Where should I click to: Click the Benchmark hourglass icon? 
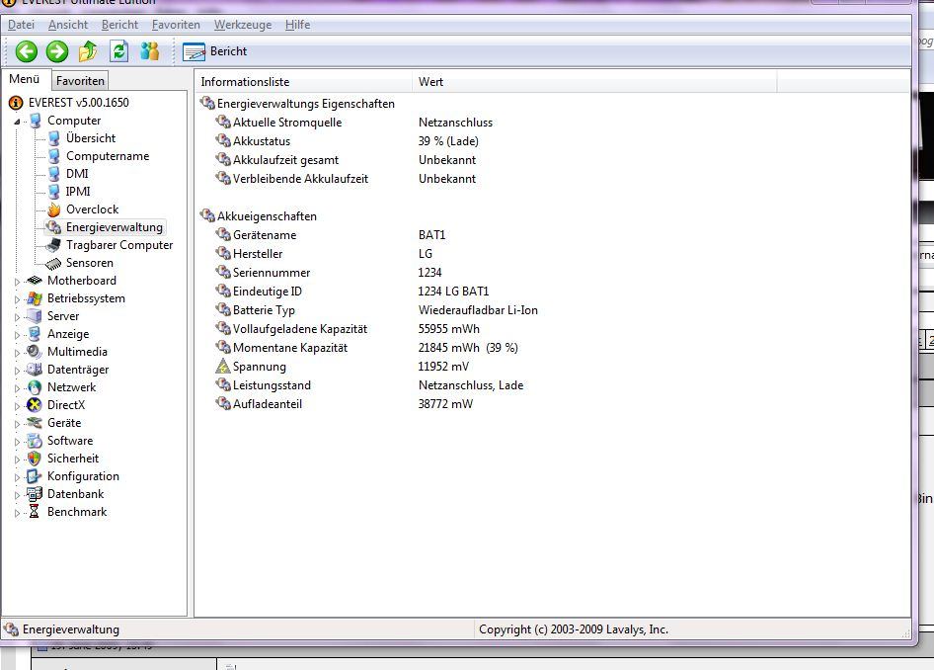(35, 512)
